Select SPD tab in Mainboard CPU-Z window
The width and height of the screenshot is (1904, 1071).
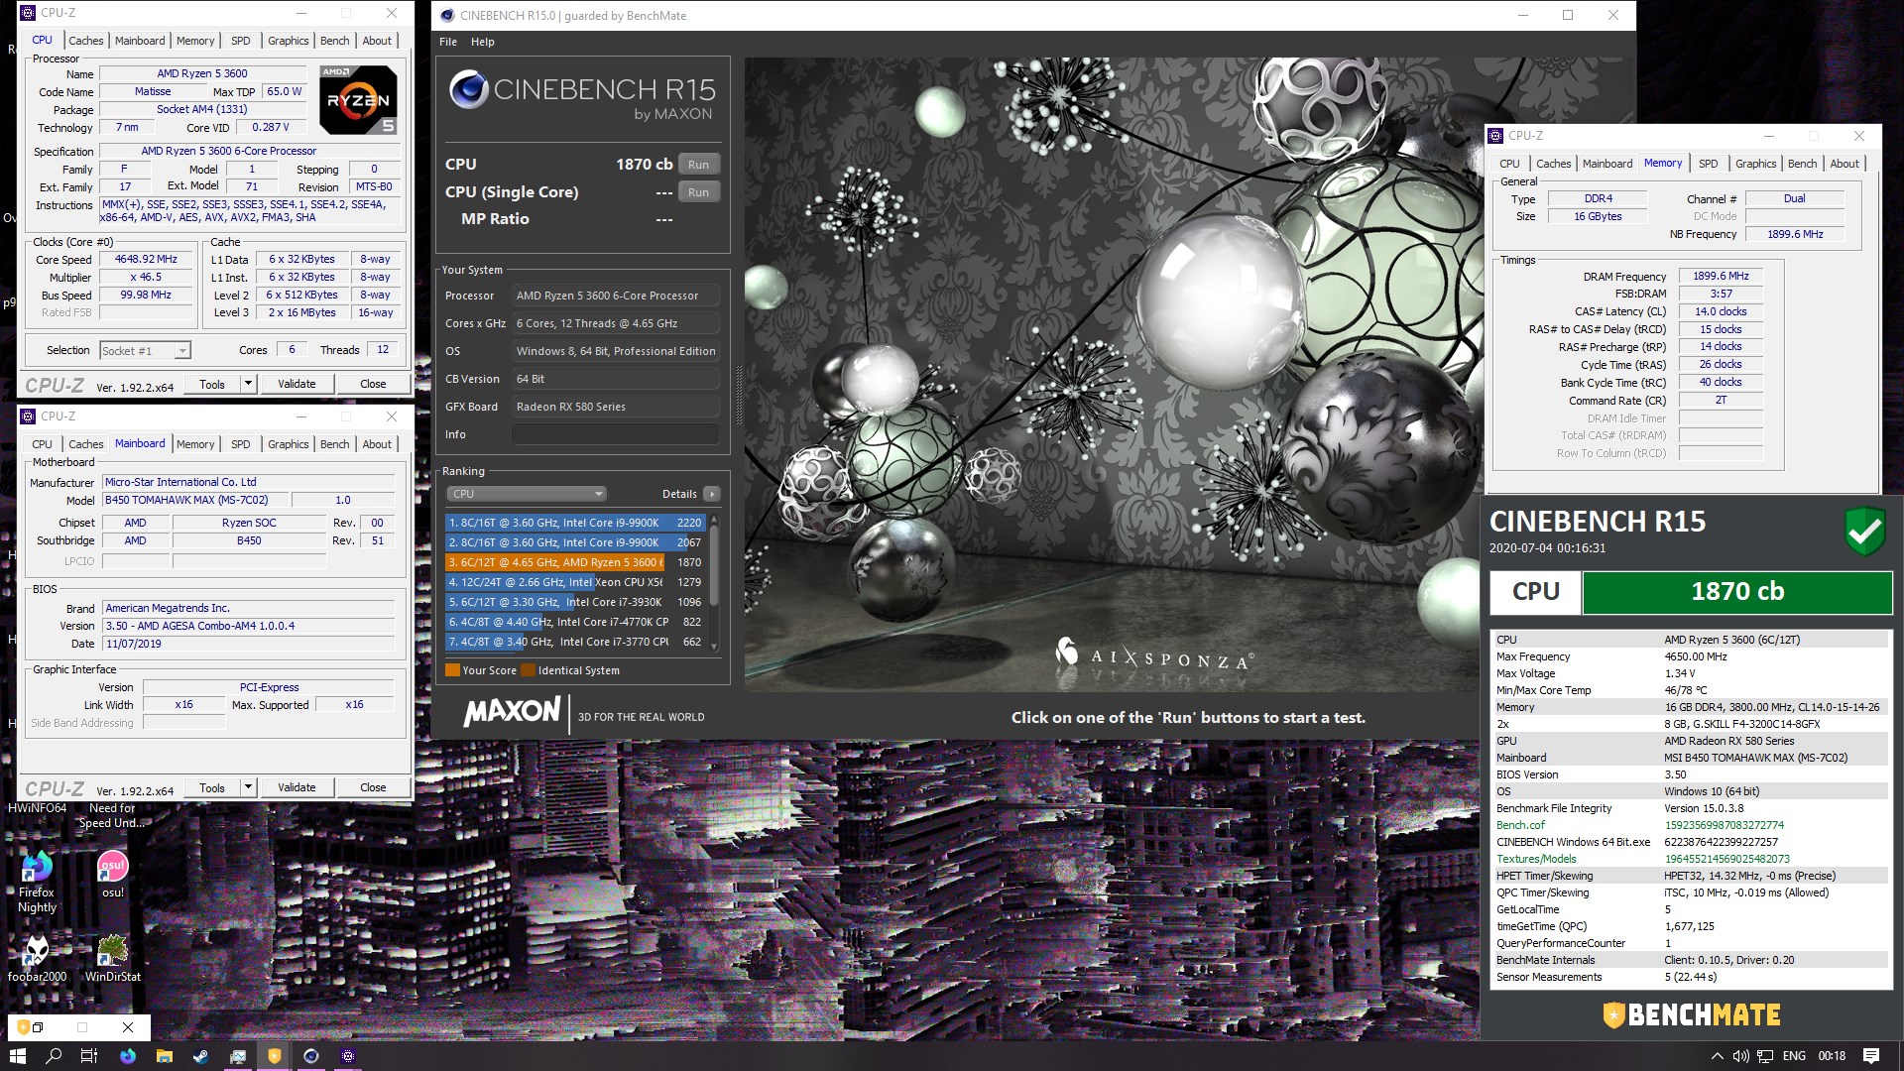coord(240,444)
